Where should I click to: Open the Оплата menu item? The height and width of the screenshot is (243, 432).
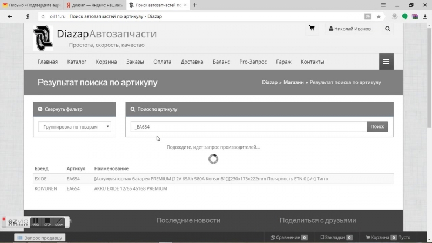pos(163,62)
